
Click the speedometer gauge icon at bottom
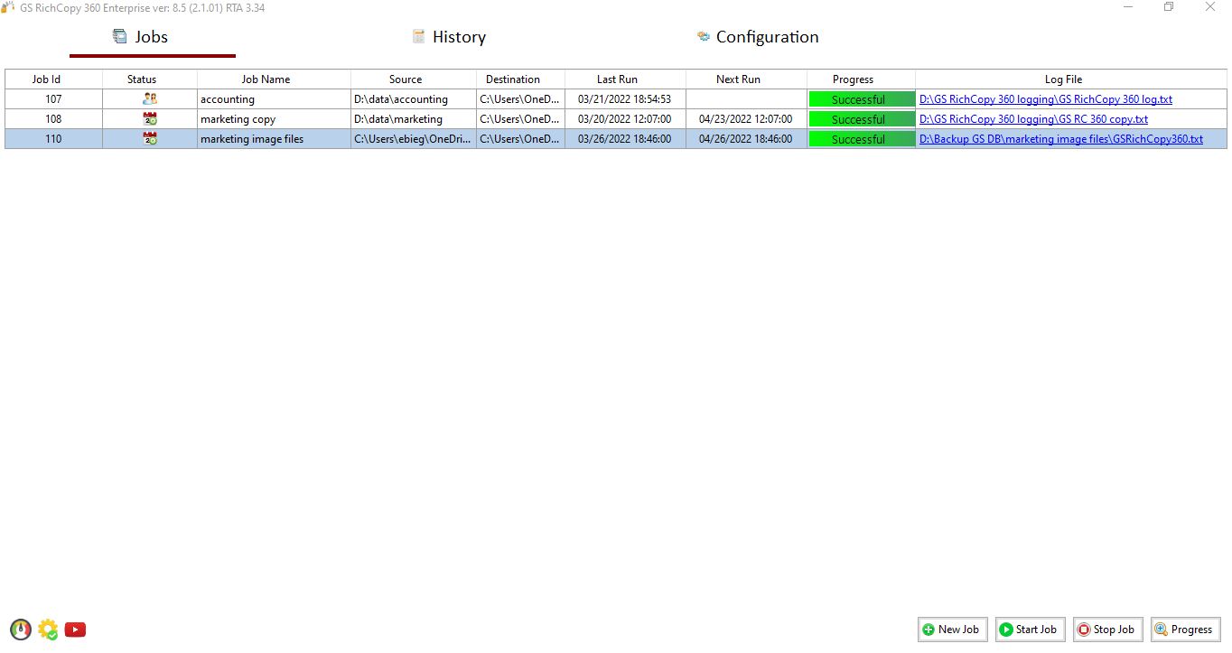[21, 630]
